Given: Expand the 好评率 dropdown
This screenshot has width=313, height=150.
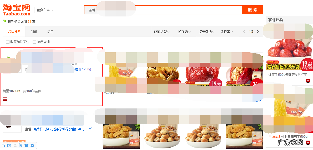Looking at the screenshot, I should (226, 32).
